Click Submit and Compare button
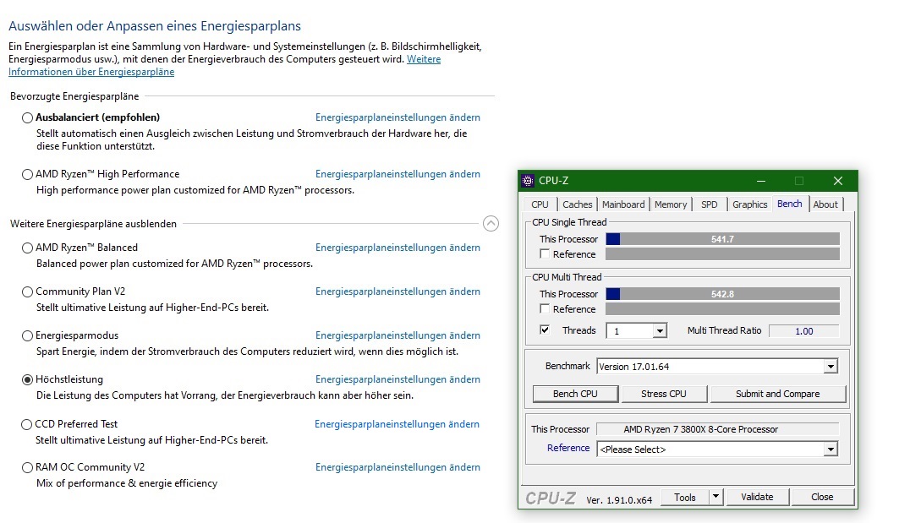This screenshot has width=921, height=523. [778, 394]
